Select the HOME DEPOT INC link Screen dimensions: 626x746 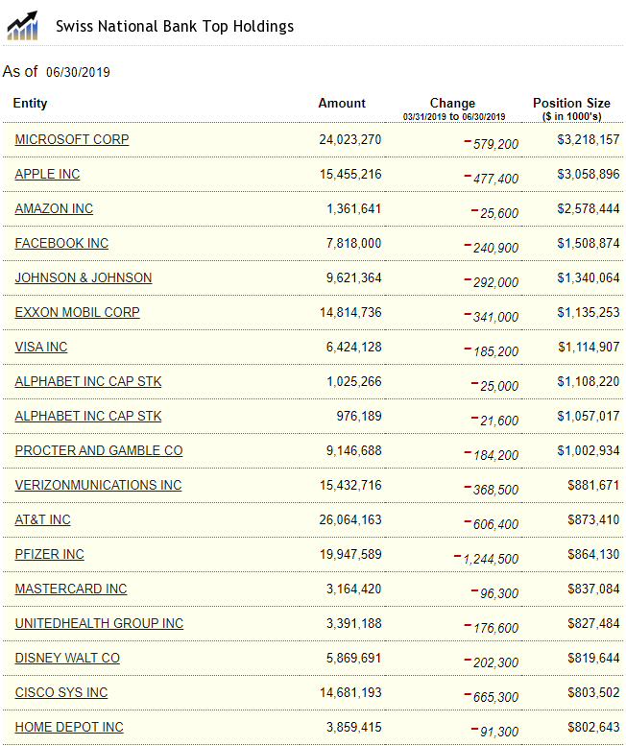(x=69, y=727)
